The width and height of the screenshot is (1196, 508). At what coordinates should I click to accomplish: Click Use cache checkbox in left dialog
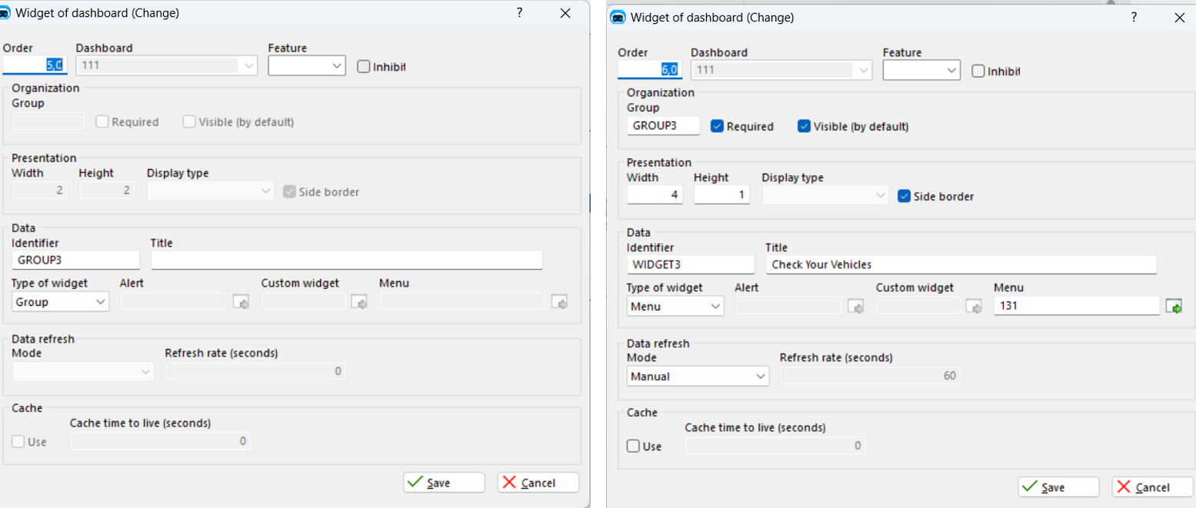pos(18,441)
